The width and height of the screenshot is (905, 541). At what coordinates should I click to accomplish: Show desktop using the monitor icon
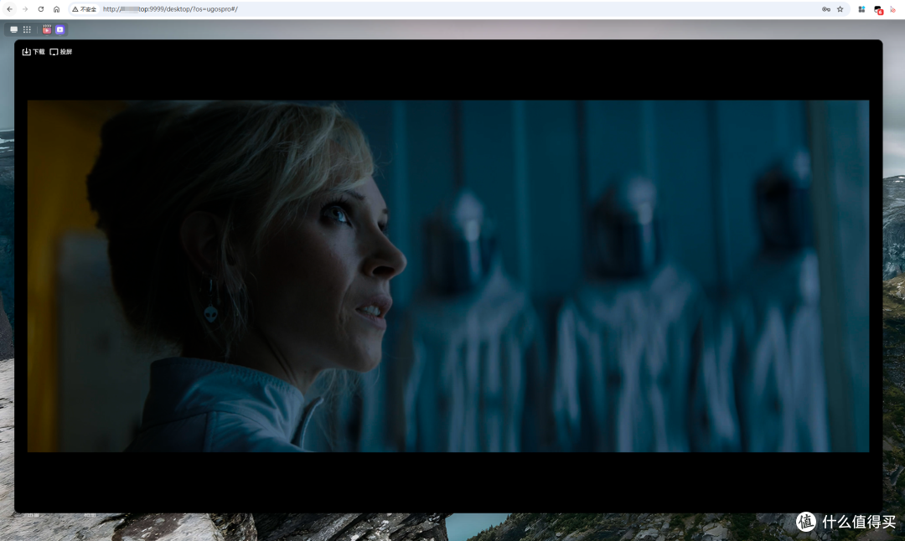coord(14,29)
